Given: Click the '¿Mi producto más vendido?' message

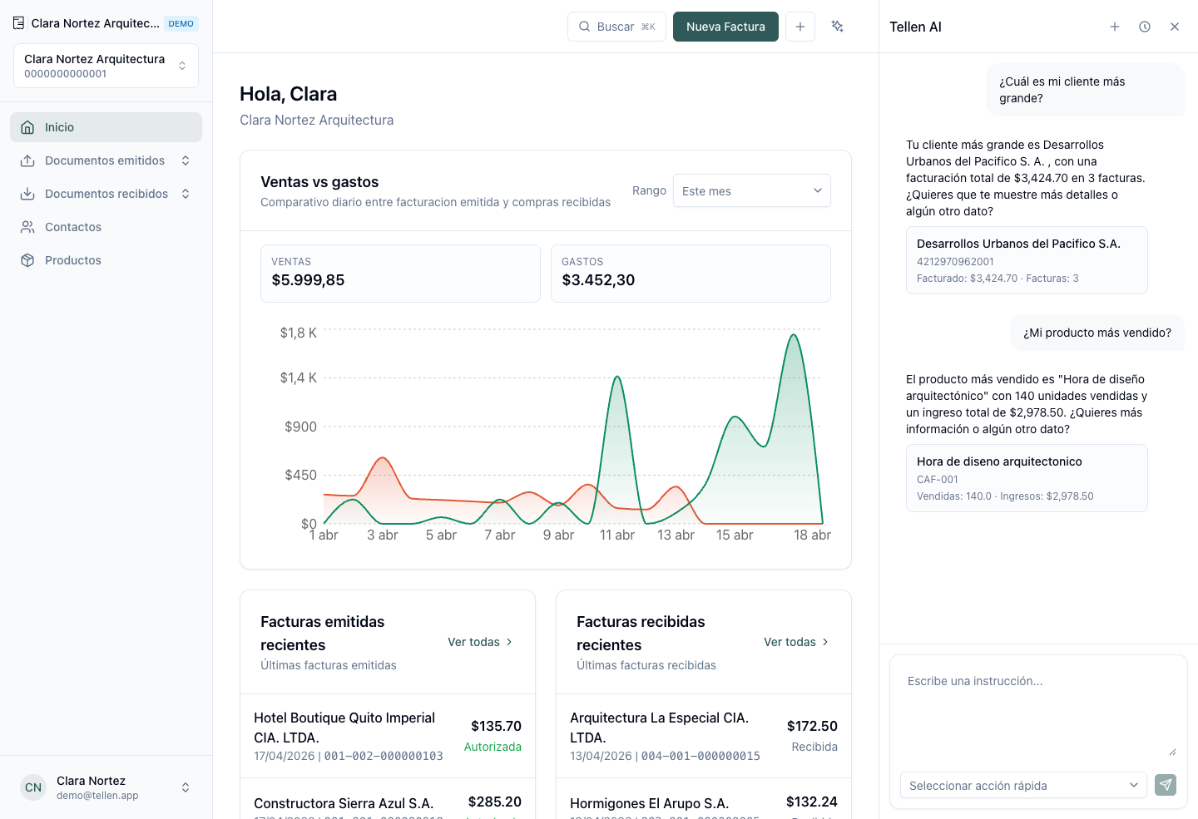Looking at the screenshot, I should [1097, 333].
